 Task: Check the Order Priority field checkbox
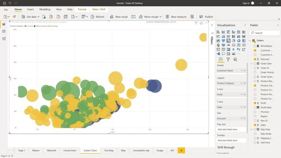tap(255, 72)
